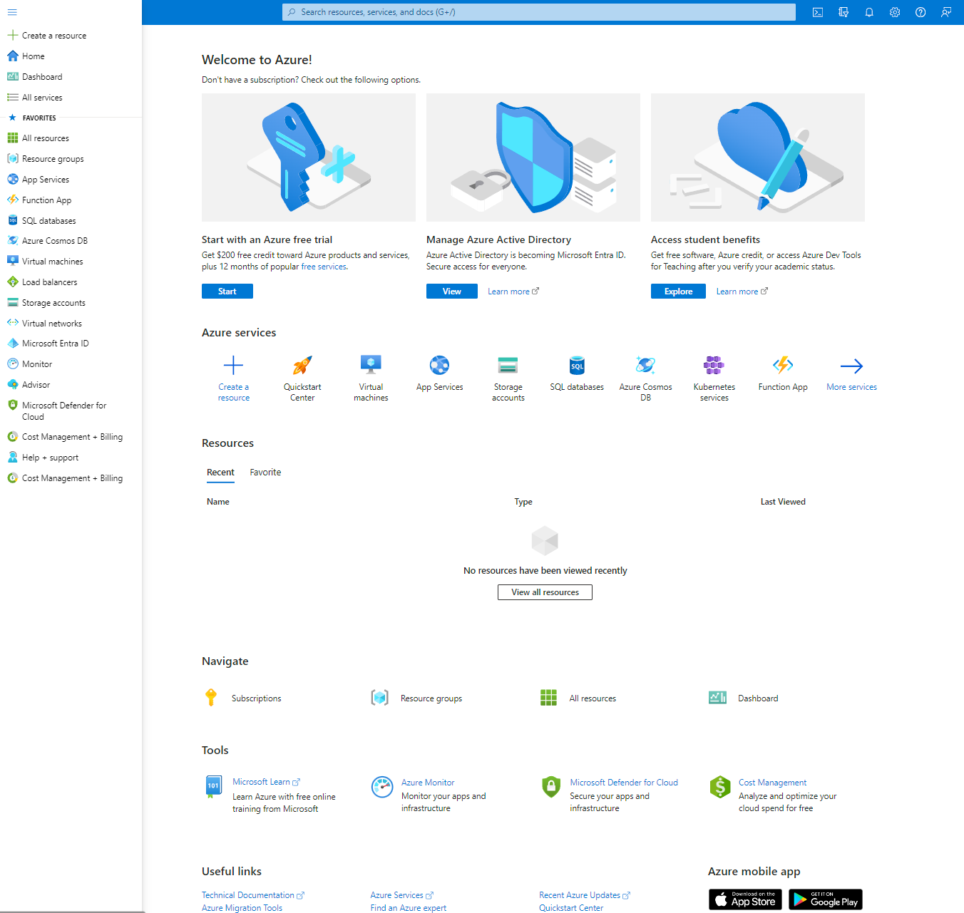Click the View button for Active Directory
Screen dimensions: 964x913
[452, 292]
